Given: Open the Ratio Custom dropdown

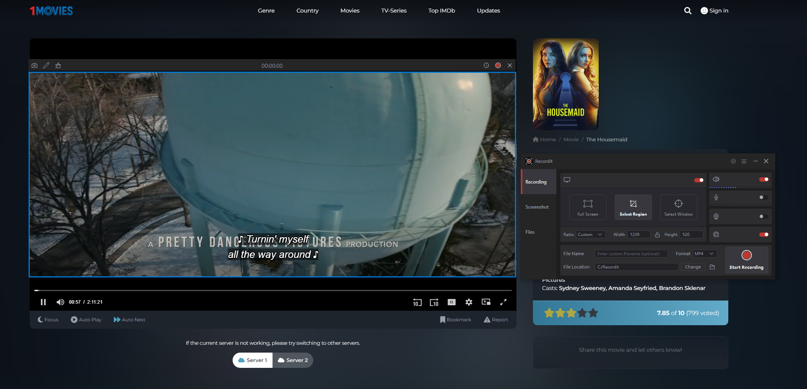Looking at the screenshot, I should (590, 234).
